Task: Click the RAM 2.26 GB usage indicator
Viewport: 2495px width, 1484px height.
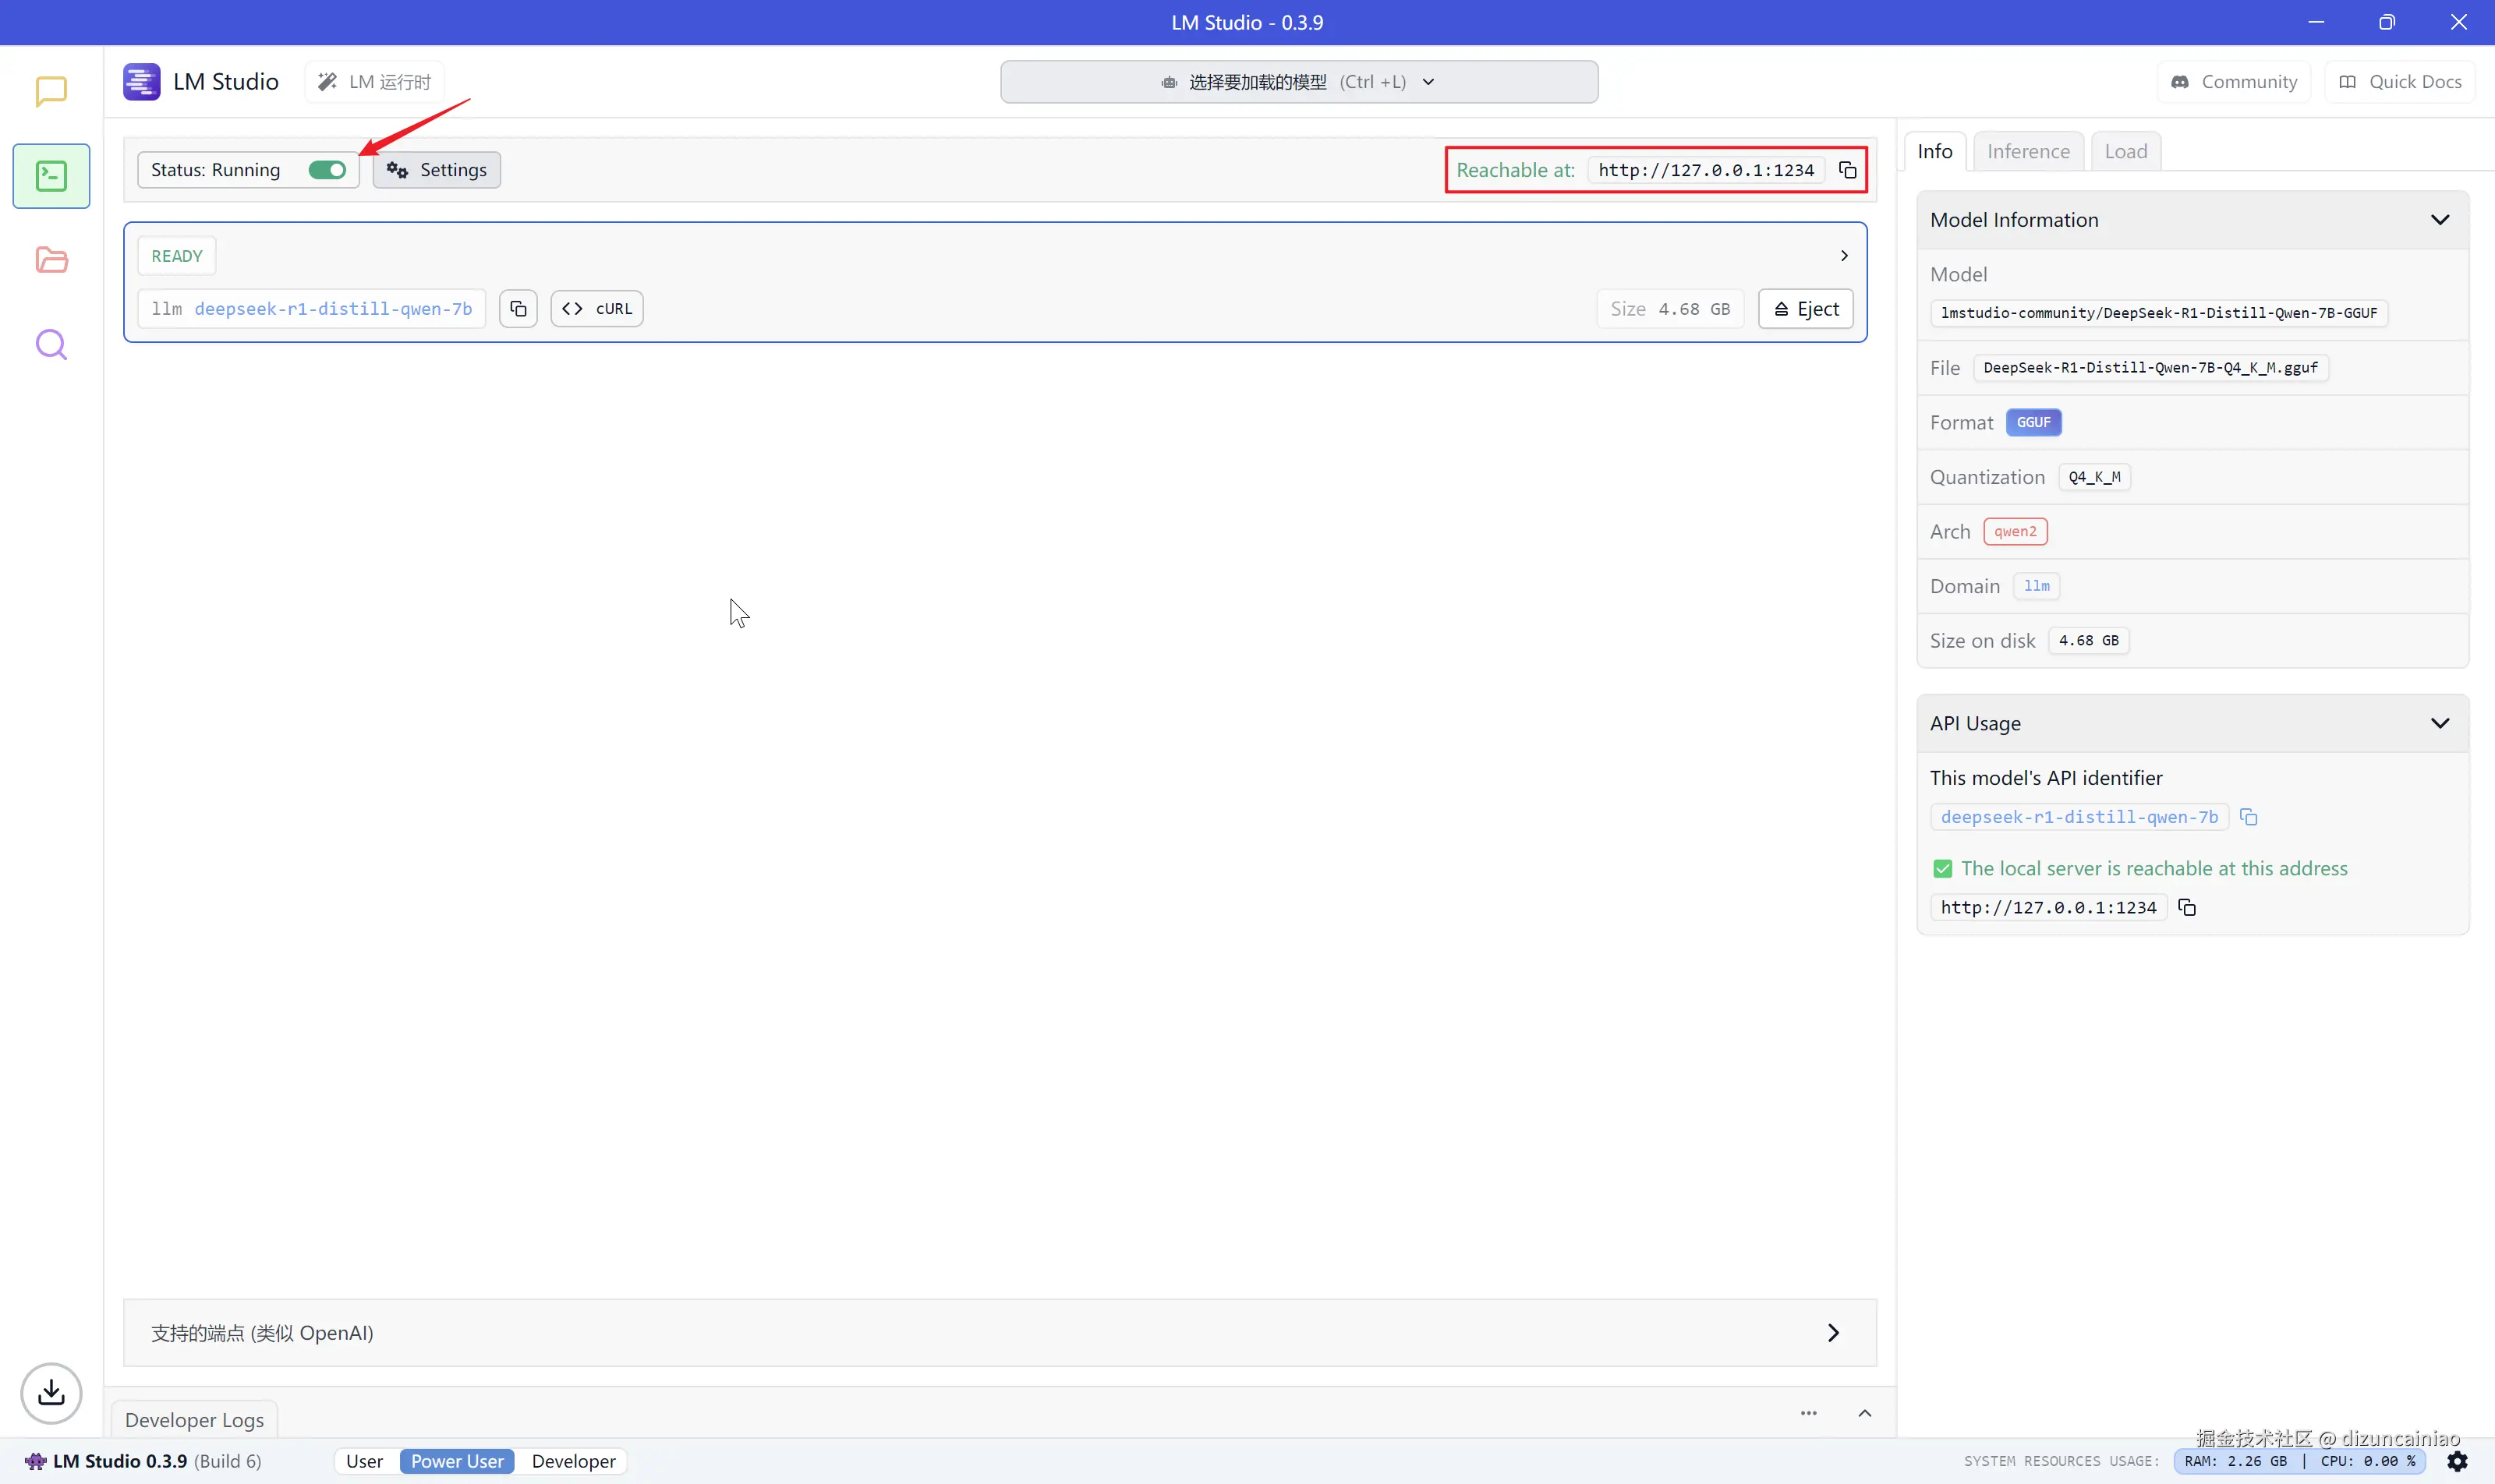Action: coord(2235,1461)
